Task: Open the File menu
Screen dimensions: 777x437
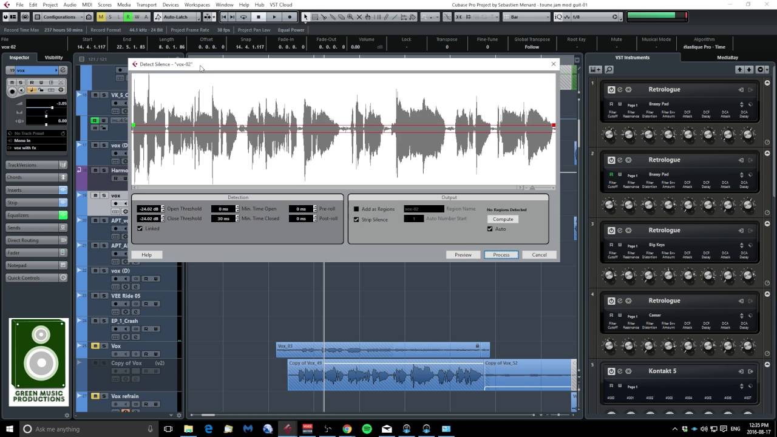Action: point(20,5)
